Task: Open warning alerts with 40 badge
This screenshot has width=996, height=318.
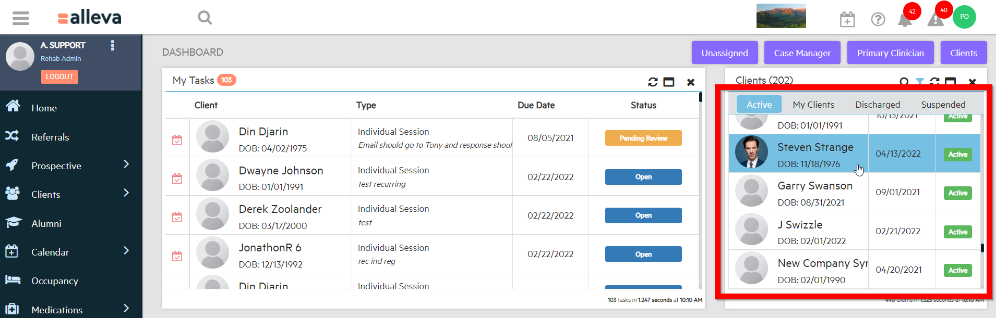Action: (x=935, y=20)
